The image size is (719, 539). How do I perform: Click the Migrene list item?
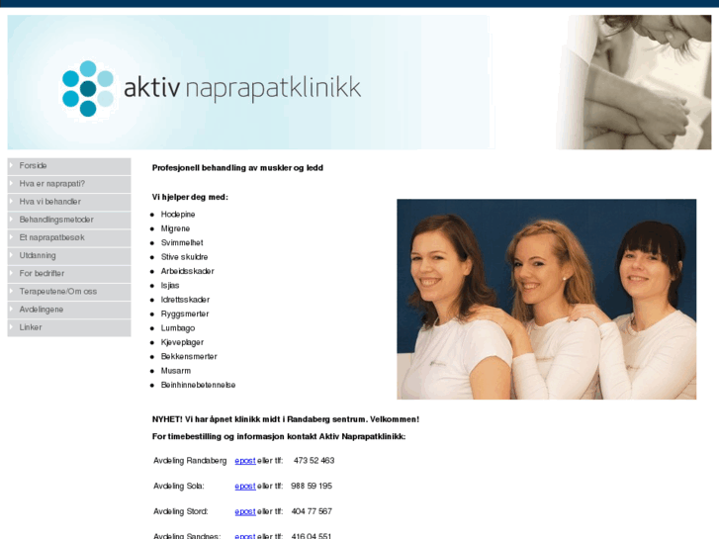pyautogui.click(x=175, y=228)
